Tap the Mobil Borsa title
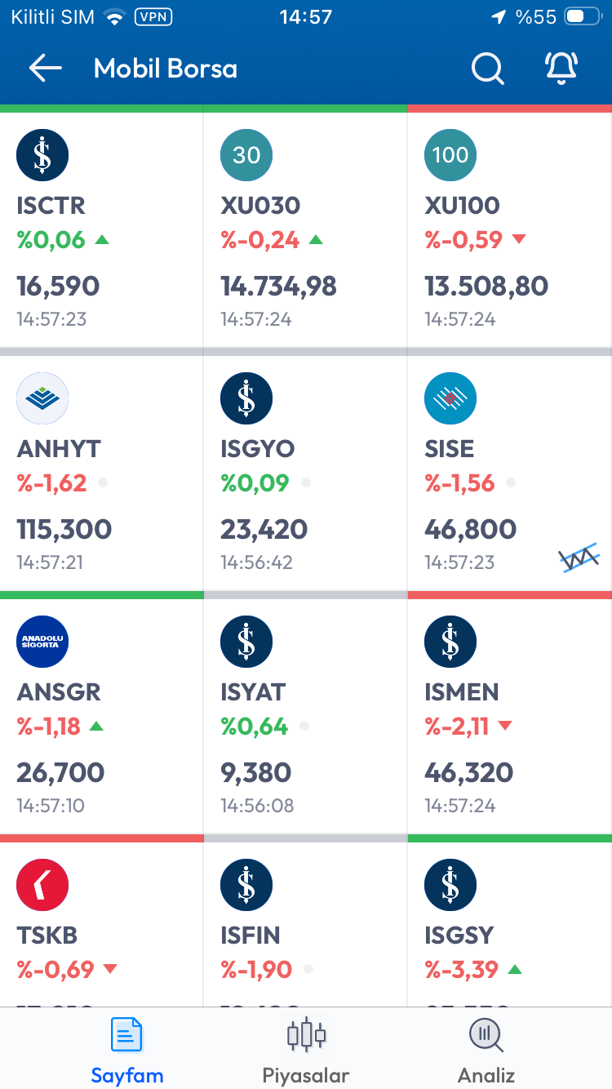Image resolution: width=612 pixels, height=1089 pixels. [x=166, y=69]
